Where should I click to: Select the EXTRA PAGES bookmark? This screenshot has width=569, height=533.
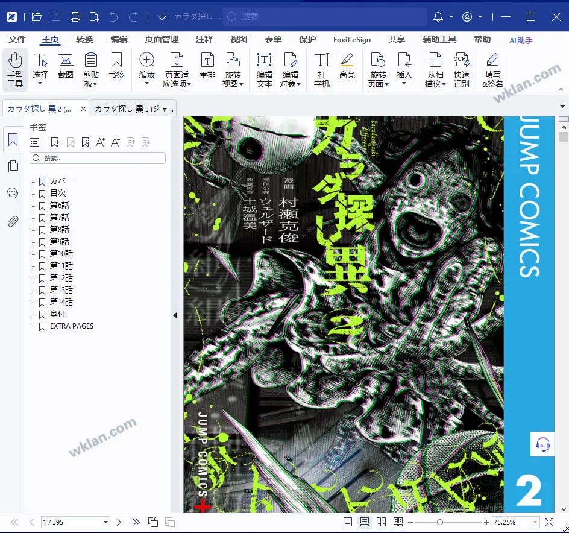click(x=72, y=326)
